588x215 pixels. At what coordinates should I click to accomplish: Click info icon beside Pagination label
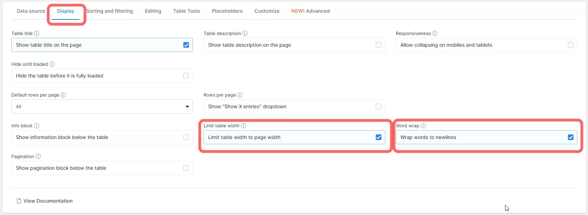38,157
